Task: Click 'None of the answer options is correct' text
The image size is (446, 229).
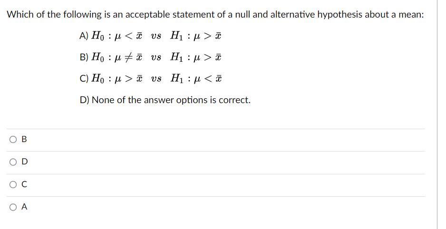Action: [171, 100]
